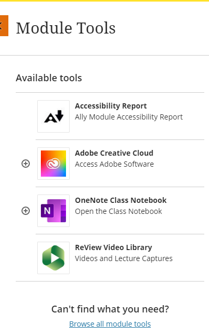Click the Adobe Creative Cloud logo icon

[x=53, y=164]
